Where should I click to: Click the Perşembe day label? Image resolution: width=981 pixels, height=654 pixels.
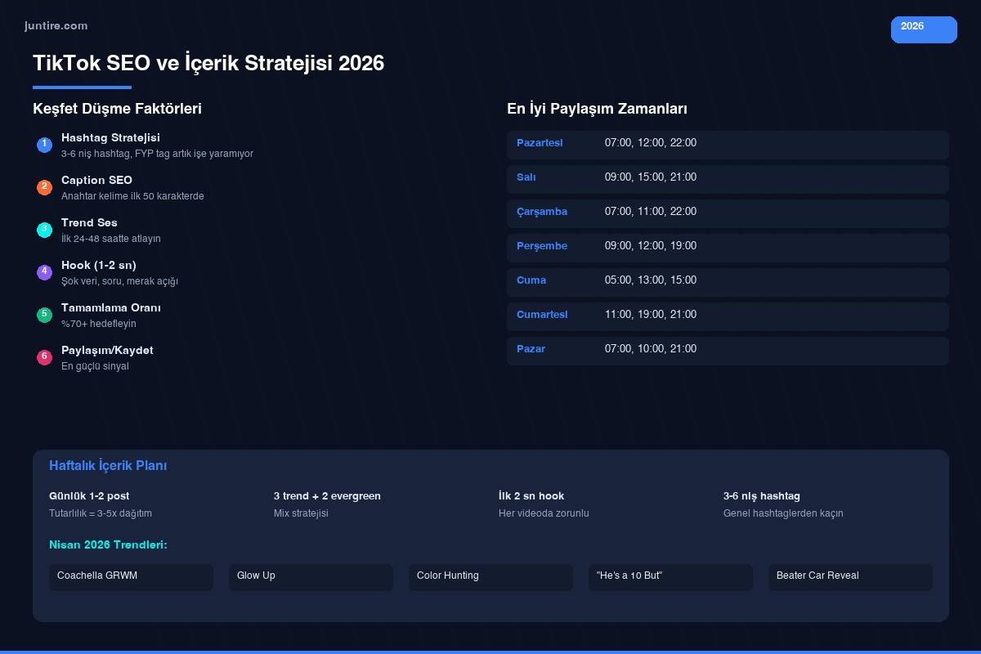pos(542,247)
